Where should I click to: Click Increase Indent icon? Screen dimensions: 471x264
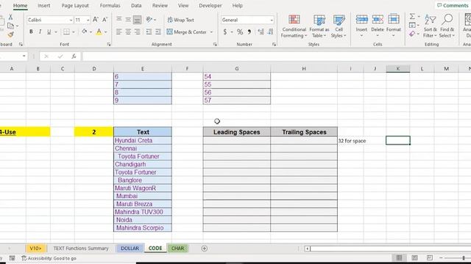pos(158,32)
